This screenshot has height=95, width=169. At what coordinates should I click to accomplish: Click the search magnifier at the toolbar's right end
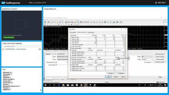click(164, 22)
